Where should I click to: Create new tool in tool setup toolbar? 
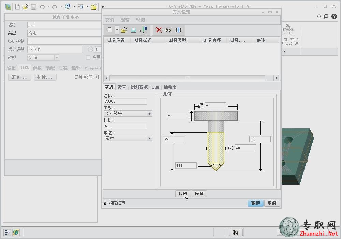[x=110, y=30]
